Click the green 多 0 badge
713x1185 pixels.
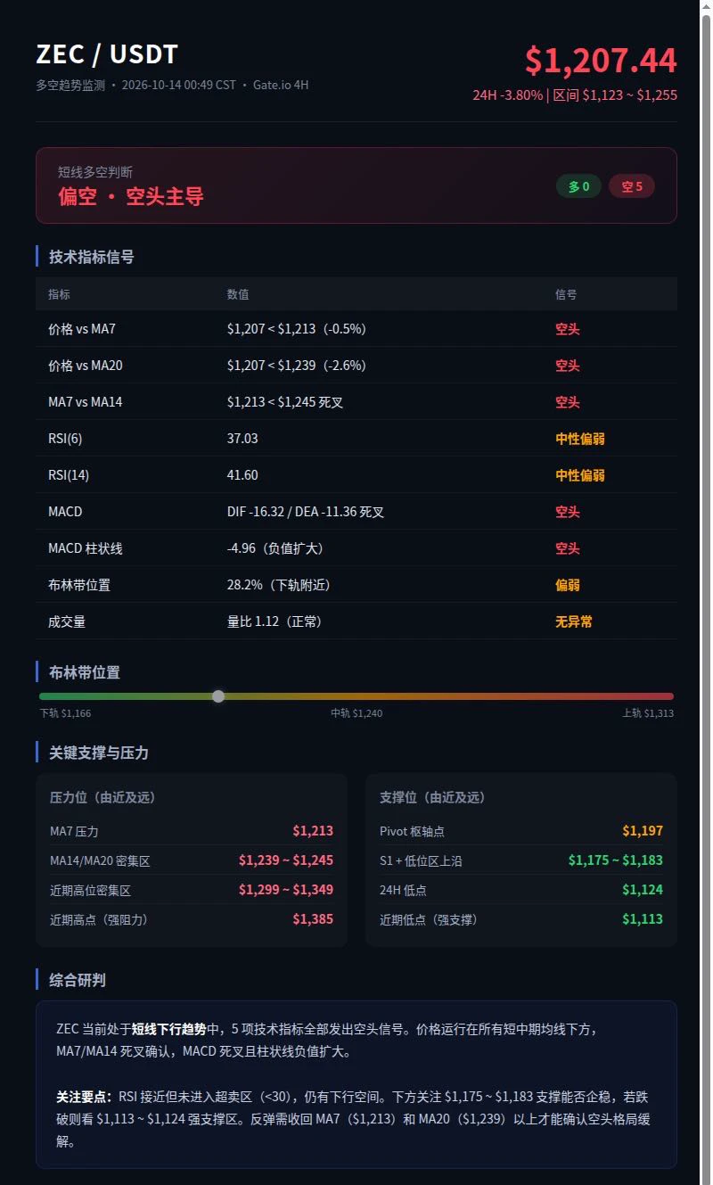tap(578, 186)
